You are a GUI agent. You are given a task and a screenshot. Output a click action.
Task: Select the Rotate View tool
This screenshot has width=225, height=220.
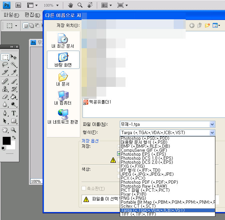point(90,5)
